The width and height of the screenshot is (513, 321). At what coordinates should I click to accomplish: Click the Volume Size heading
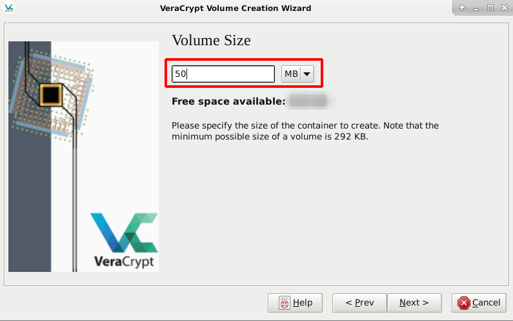[x=211, y=40]
